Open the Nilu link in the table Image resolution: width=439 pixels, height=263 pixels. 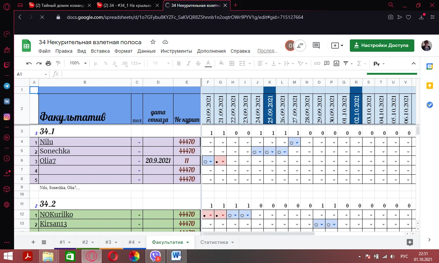coord(46,142)
